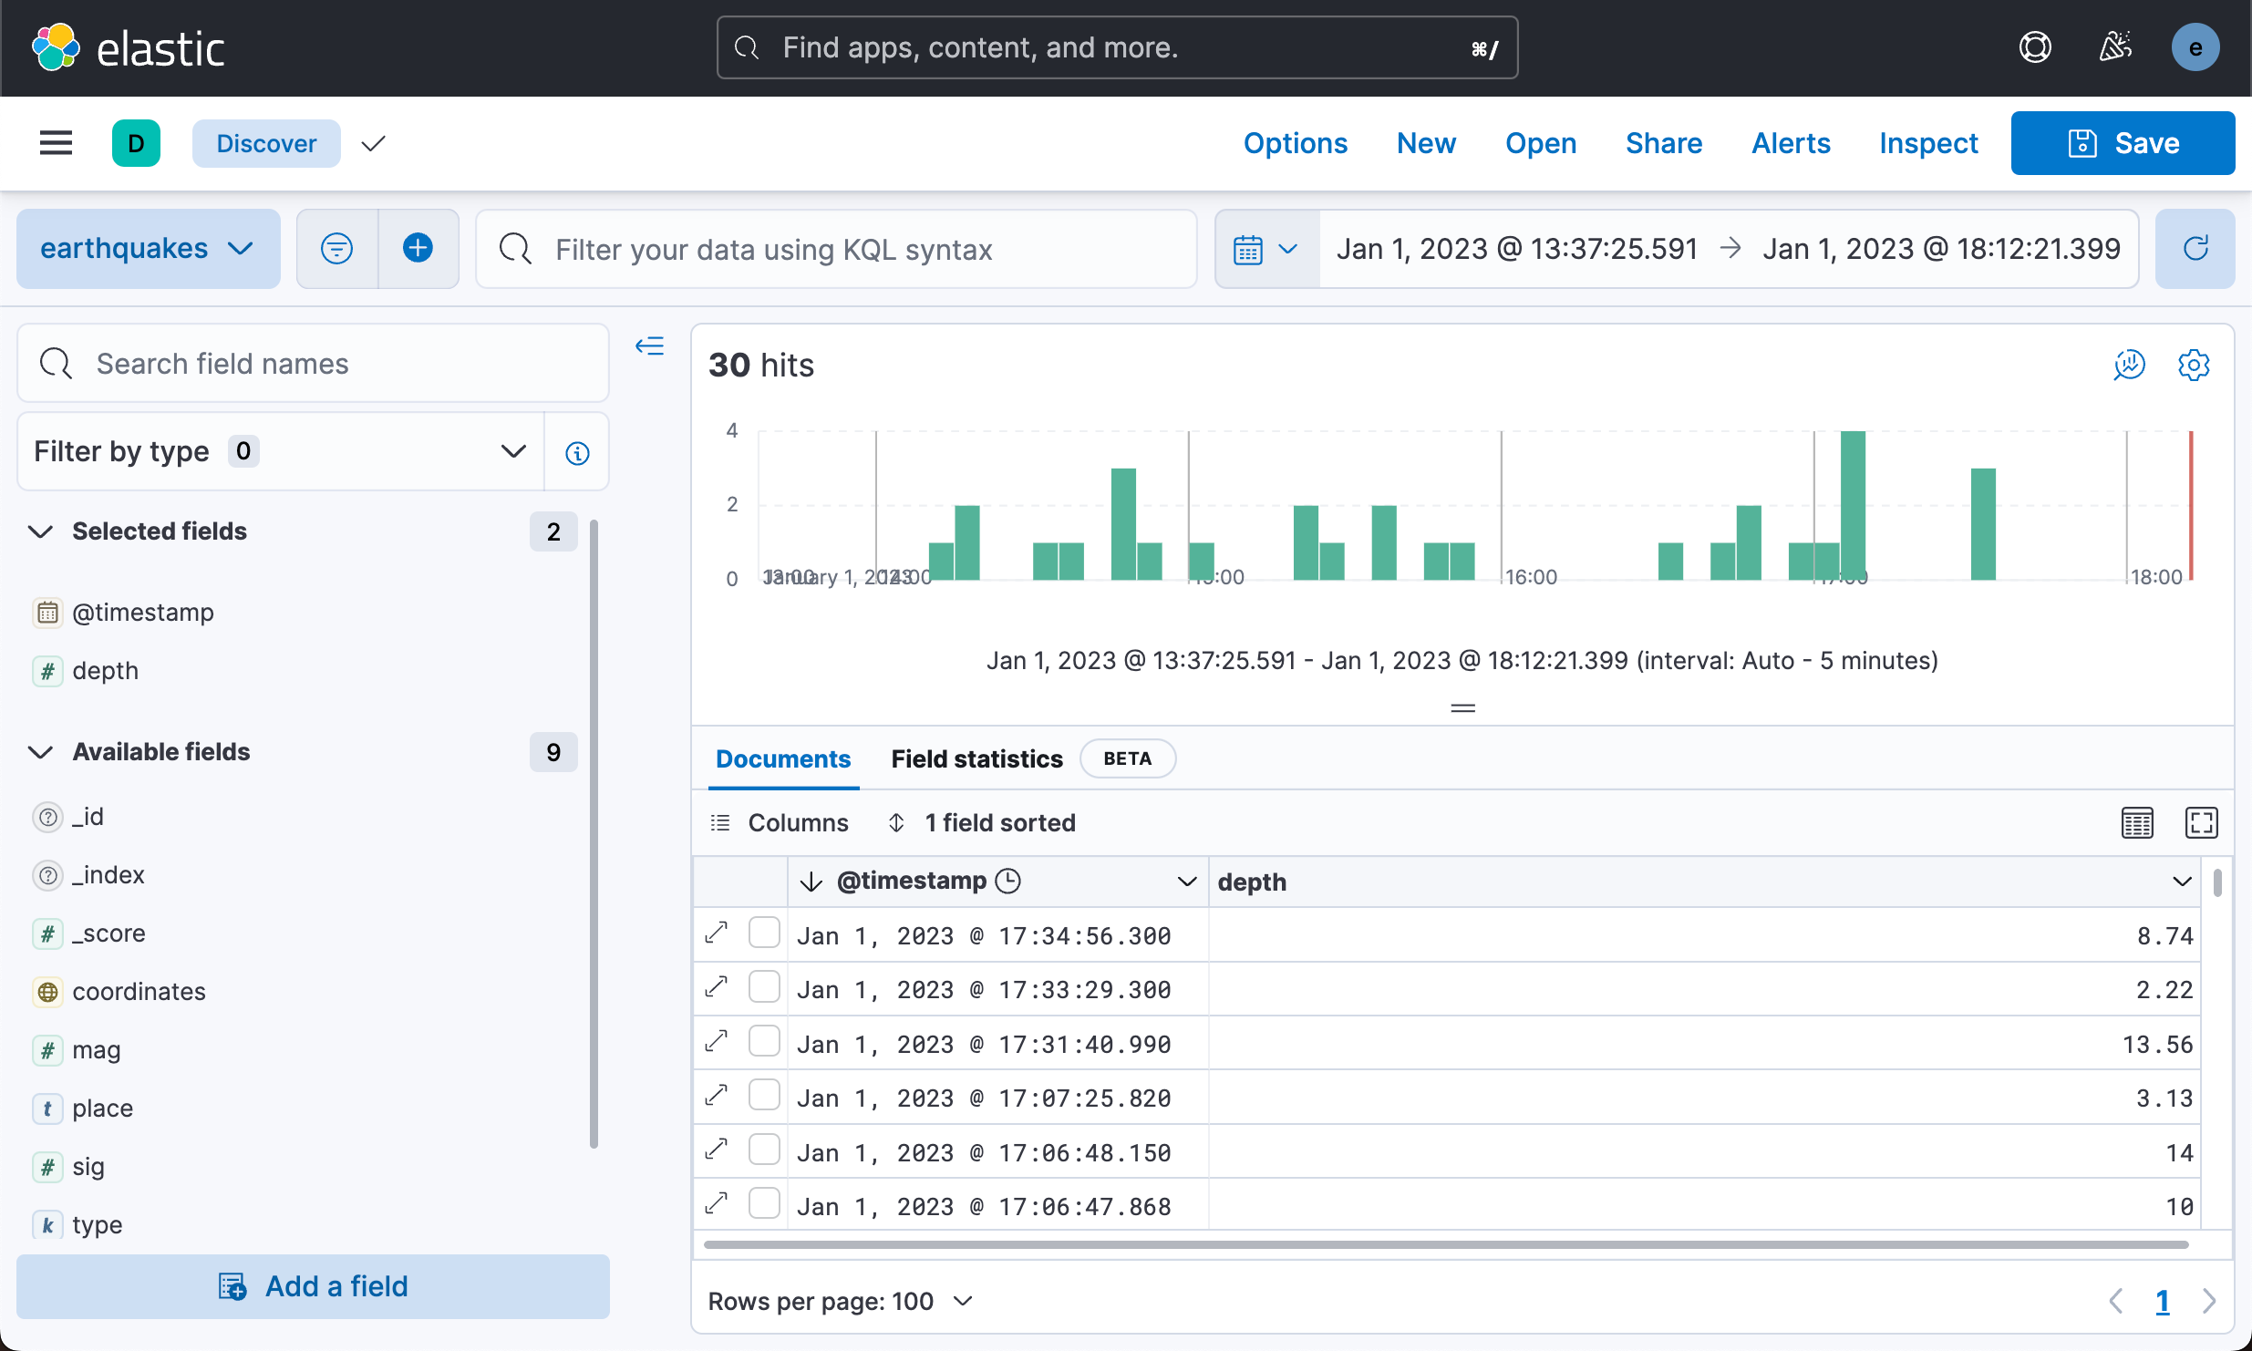
Task: Open the Options menu
Action: tap(1296, 143)
